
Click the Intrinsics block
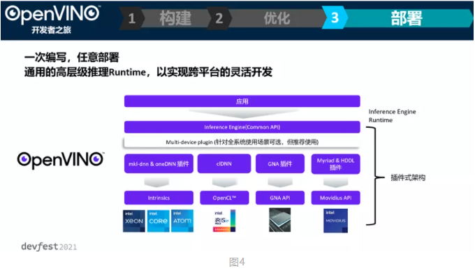click(159, 198)
